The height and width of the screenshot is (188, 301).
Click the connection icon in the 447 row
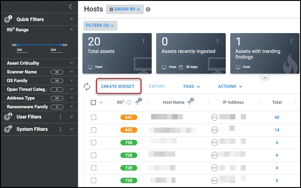point(214,117)
